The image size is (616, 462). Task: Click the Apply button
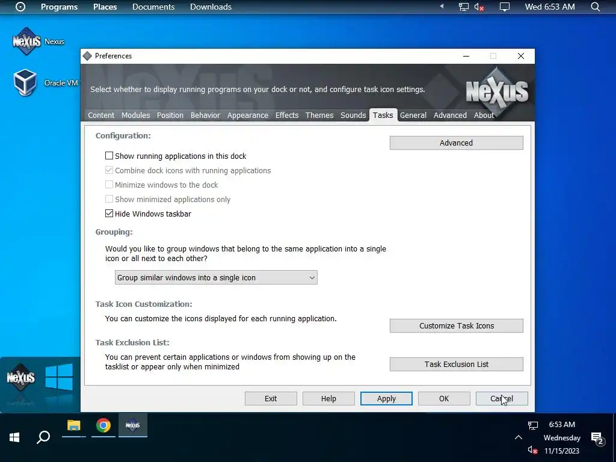point(386,398)
